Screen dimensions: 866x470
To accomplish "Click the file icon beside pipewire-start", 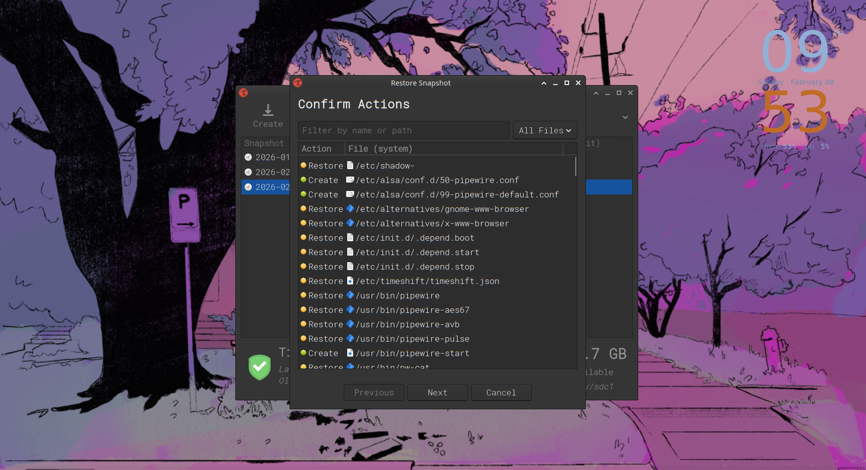I will pyautogui.click(x=350, y=353).
